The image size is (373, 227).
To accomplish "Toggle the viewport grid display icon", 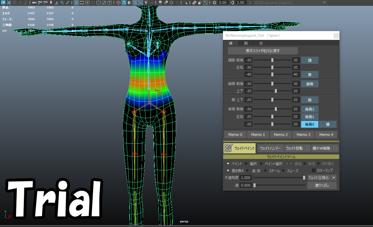I will pyautogui.click(x=76, y=3).
